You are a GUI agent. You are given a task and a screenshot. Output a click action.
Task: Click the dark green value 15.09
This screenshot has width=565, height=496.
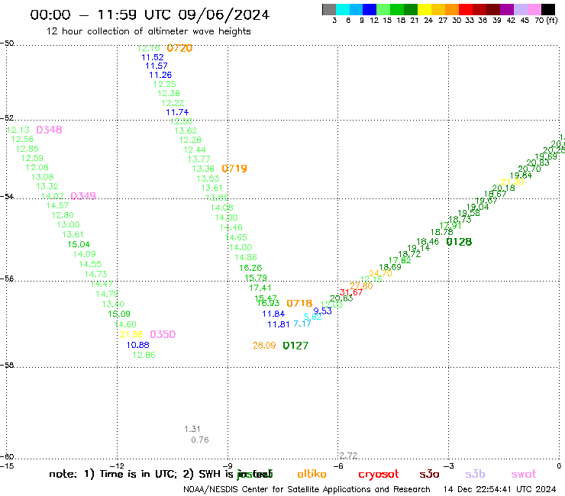(119, 314)
